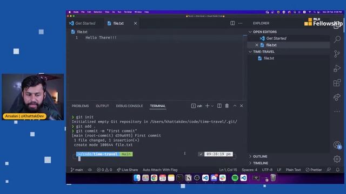Open Discord from the dock
The width and height of the screenshot is (346, 194).
click(214, 178)
